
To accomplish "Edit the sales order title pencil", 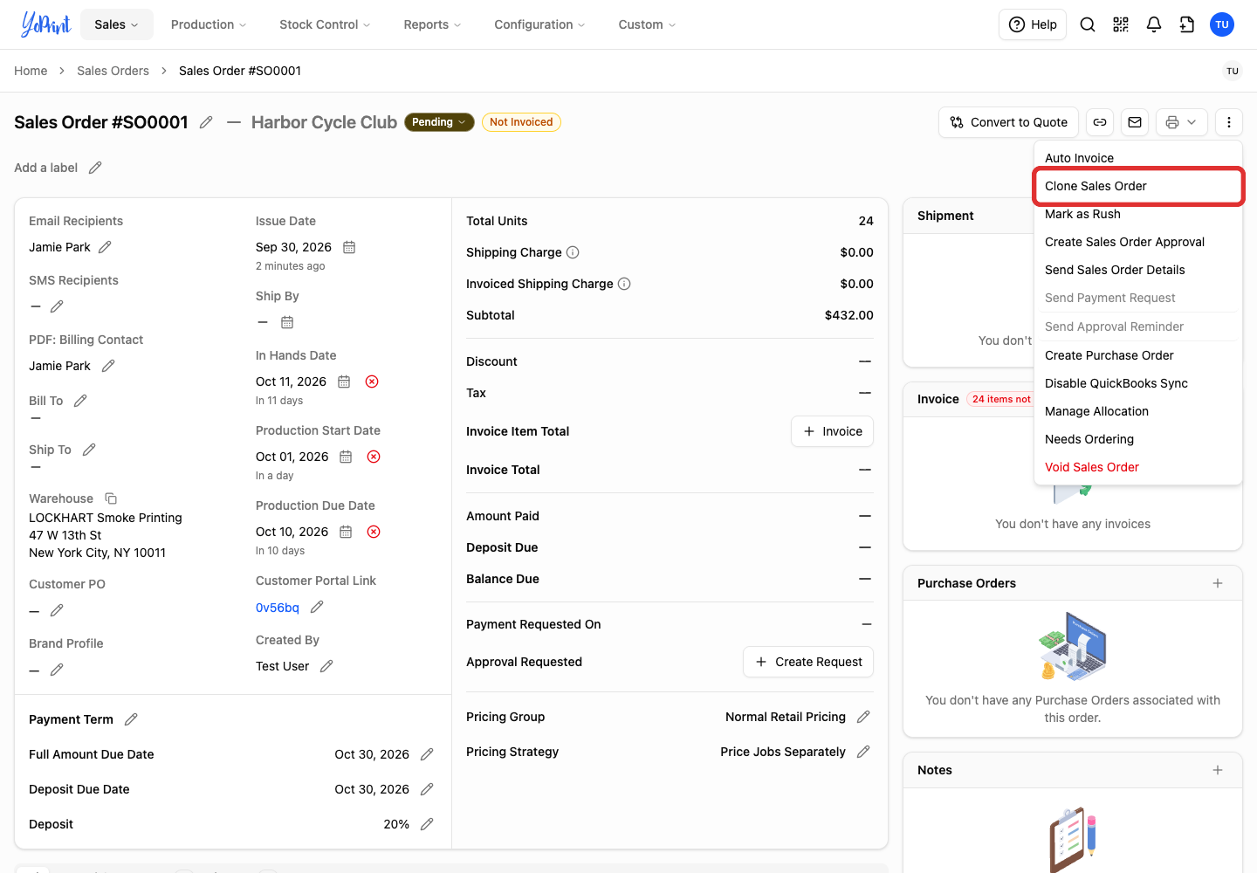I will click(206, 122).
